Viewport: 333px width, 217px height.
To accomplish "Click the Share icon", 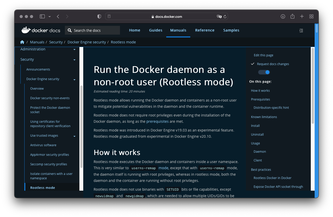I will tap(292, 16).
